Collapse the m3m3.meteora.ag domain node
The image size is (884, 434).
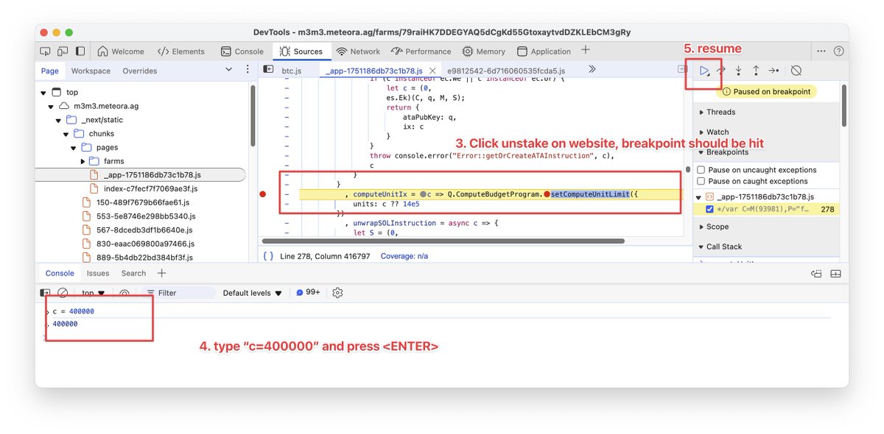[x=51, y=106]
